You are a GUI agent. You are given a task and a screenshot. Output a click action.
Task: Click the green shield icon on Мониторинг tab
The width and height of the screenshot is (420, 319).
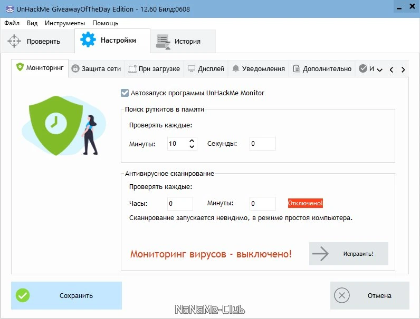(x=20, y=67)
